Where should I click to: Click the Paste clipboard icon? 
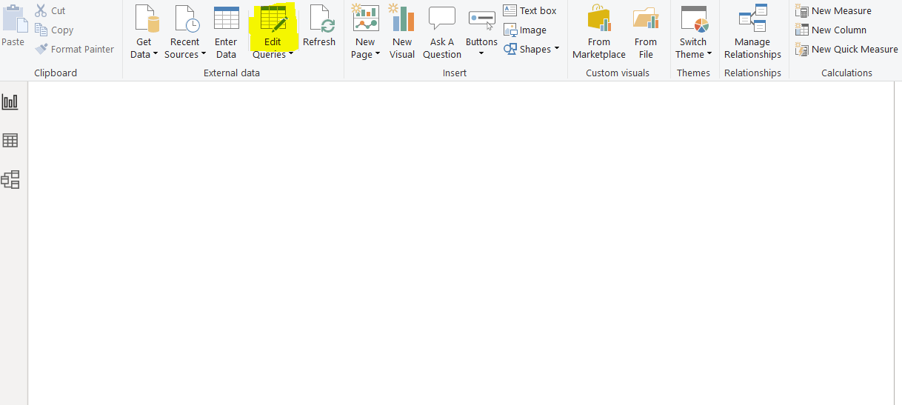click(13, 19)
